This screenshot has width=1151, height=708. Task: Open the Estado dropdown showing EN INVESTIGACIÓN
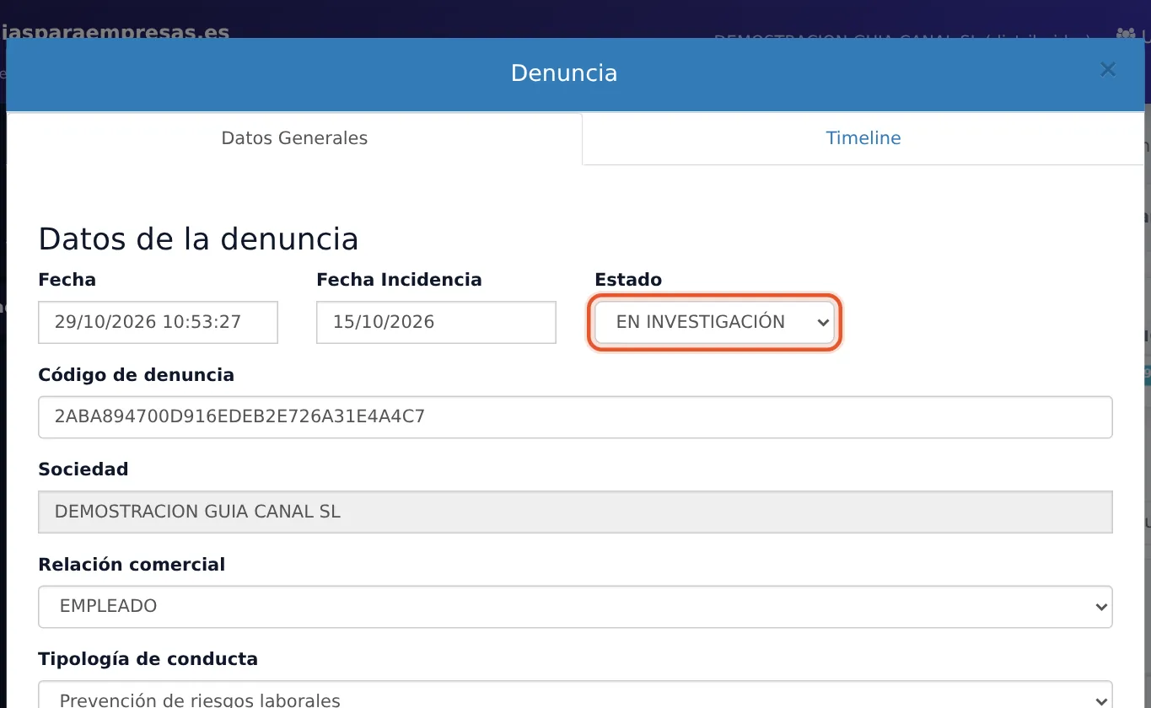click(714, 322)
